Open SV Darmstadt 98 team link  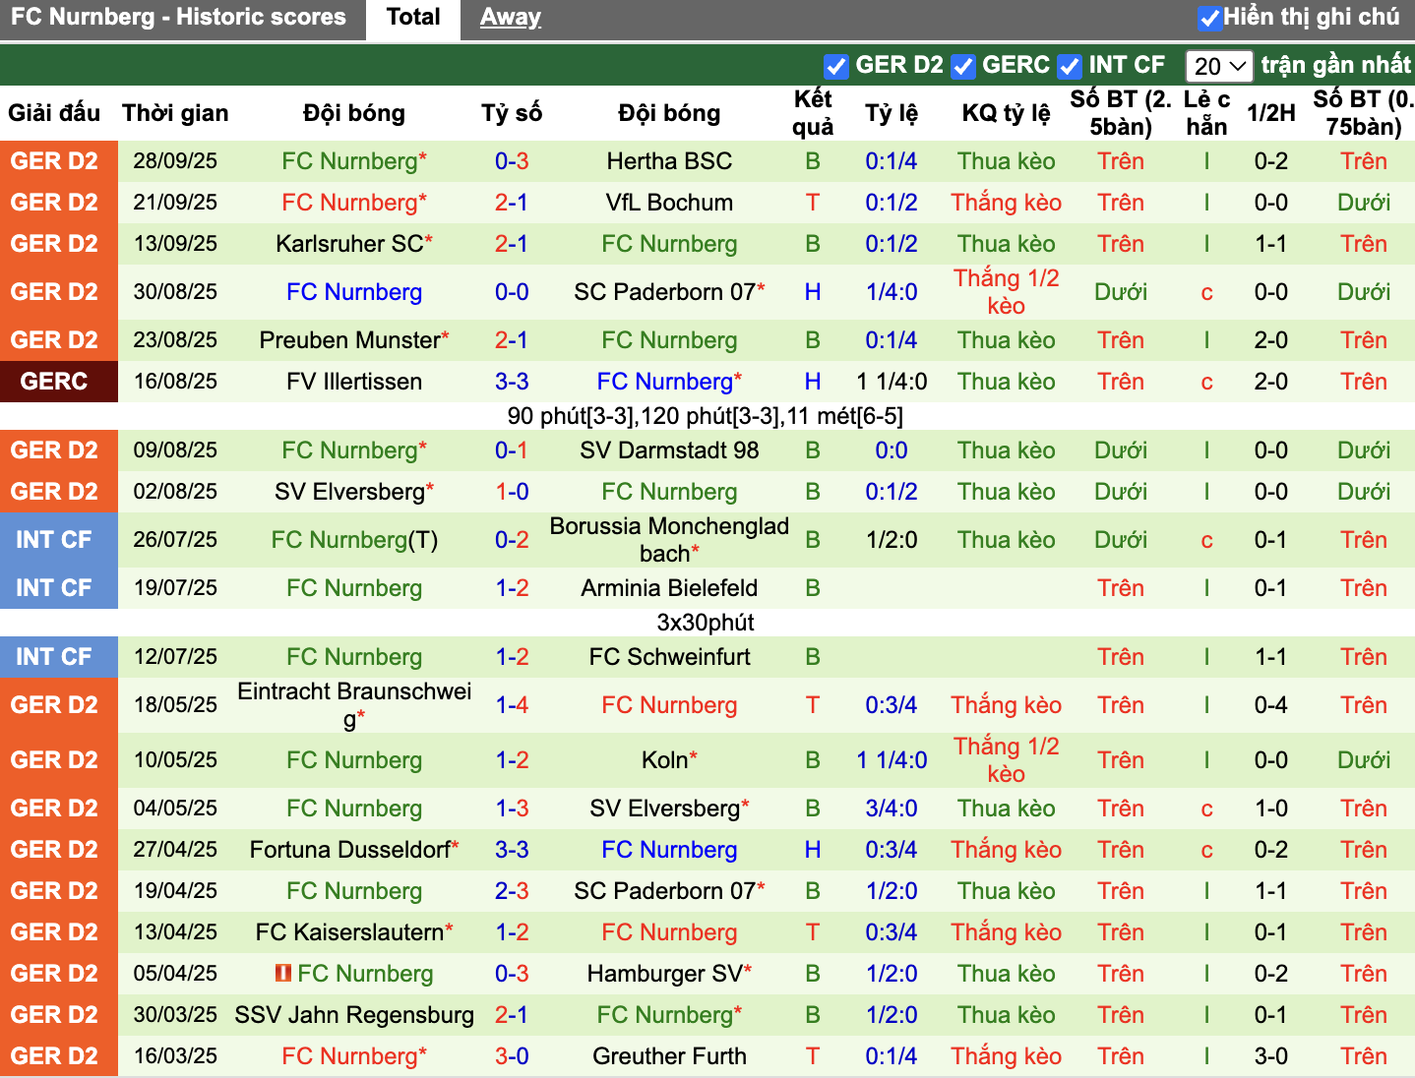(x=669, y=450)
